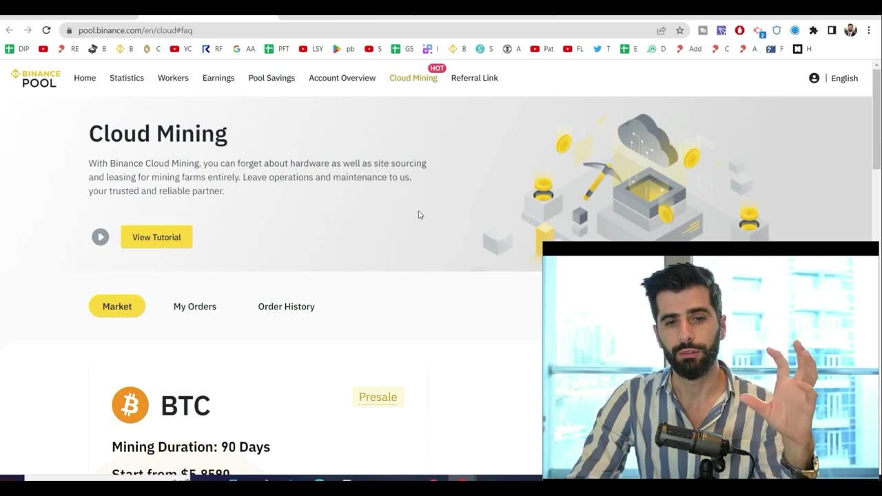The height and width of the screenshot is (496, 882).
Task: Open the Pool Savings nav item
Action: pos(271,78)
